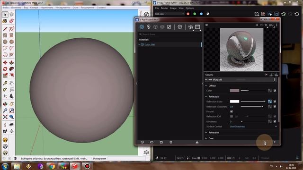
Task: Open the Инструменты menu
Action: click(x=63, y=8)
